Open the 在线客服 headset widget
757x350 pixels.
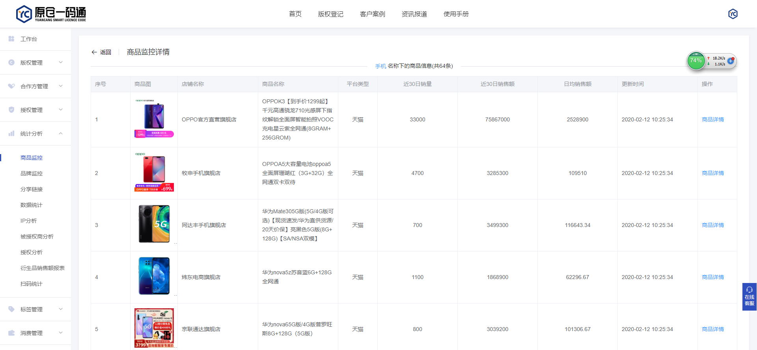coord(749,297)
